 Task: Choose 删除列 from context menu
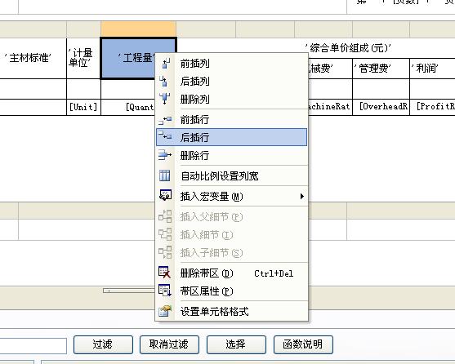point(231,99)
